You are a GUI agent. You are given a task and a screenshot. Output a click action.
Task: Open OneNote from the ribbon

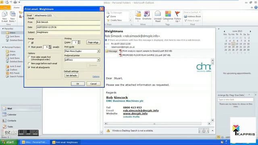point(147,16)
